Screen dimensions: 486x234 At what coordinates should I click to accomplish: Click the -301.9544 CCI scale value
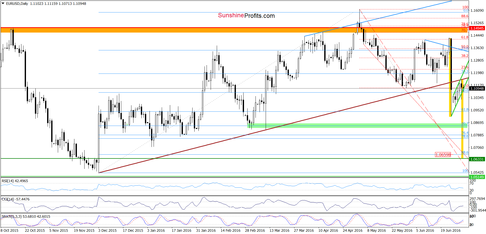point(478,210)
